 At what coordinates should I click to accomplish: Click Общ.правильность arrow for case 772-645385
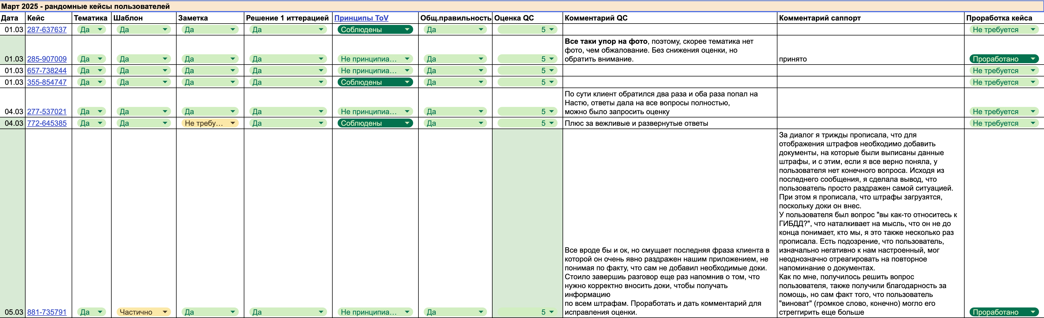pyautogui.click(x=481, y=123)
